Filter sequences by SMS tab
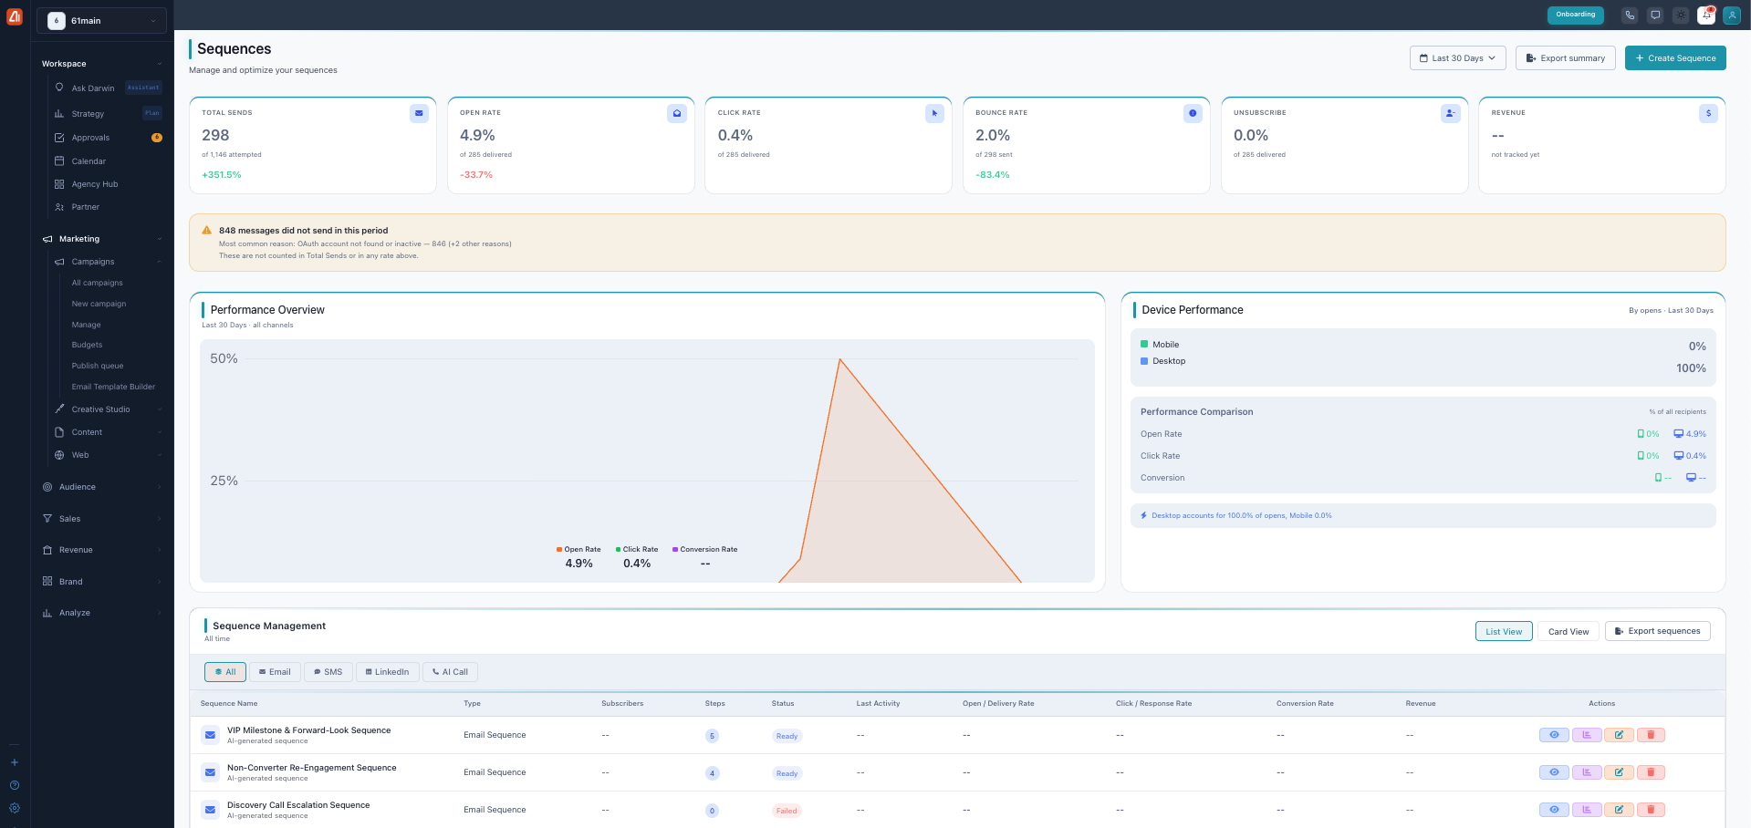Viewport: 1751px width, 828px height. [x=328, y=672]
